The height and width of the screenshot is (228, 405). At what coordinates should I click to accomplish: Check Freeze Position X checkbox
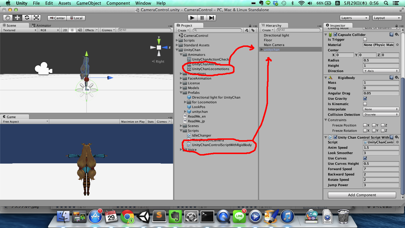click(365, 125)
